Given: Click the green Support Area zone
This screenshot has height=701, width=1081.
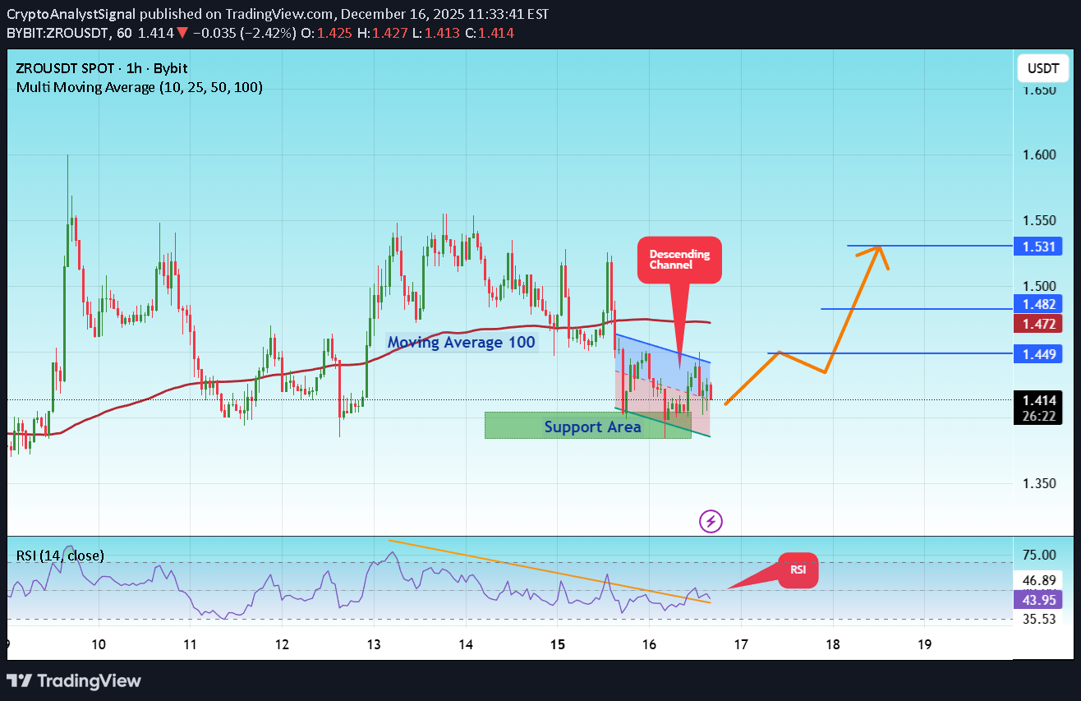Looking at the screenshot, I should 587,426.
